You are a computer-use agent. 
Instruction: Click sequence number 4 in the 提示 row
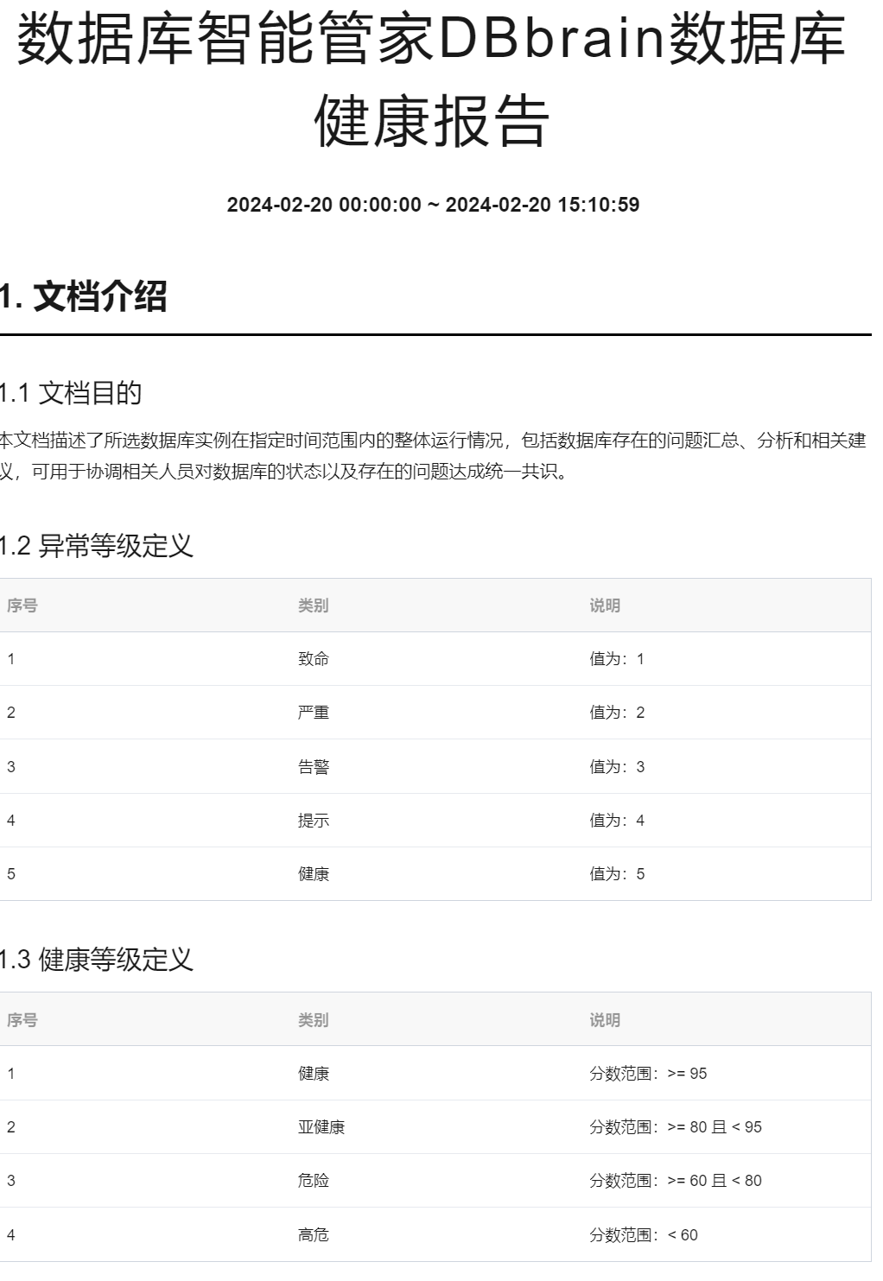point(11,821)
